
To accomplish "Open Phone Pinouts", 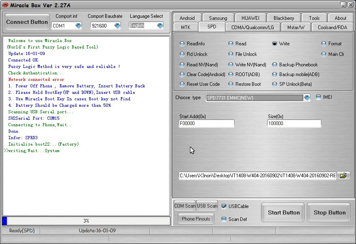I will coord(196,219).
